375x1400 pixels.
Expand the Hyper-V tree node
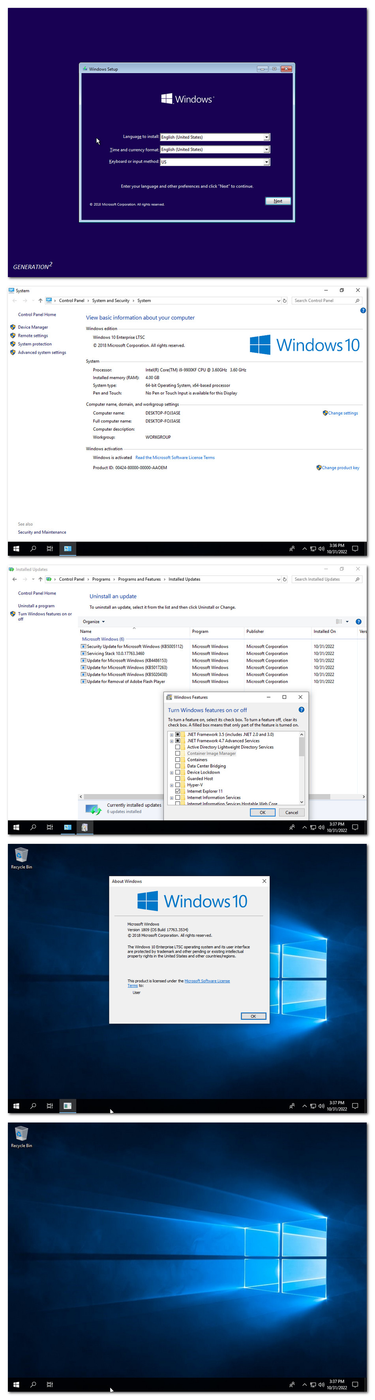pos(171,785)
